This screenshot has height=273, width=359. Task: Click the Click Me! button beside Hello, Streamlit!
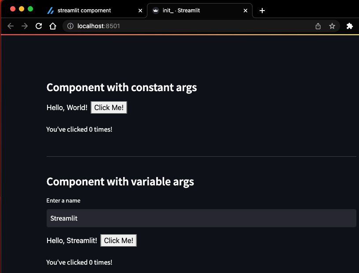[x=119, y=240]
